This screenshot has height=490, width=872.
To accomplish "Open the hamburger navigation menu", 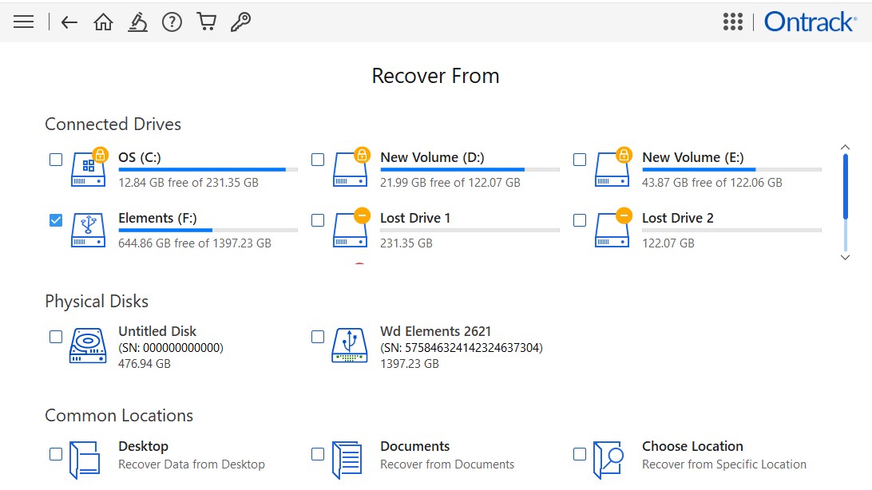I will click(x=23, y=22).
